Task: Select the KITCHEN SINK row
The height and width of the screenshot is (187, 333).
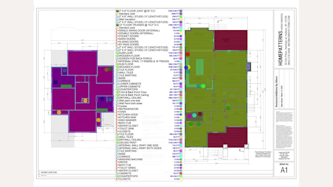Action: (149, 117)
